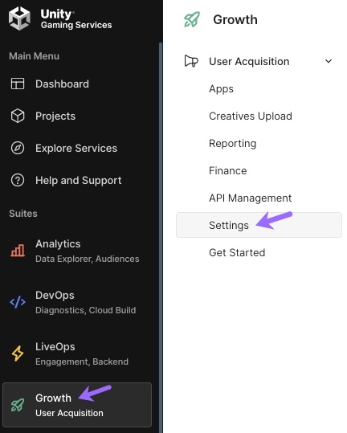The height and width of the screenshot is (433, 347).
Task: Select the Growth suite label
Action: [x=53, y=398]
